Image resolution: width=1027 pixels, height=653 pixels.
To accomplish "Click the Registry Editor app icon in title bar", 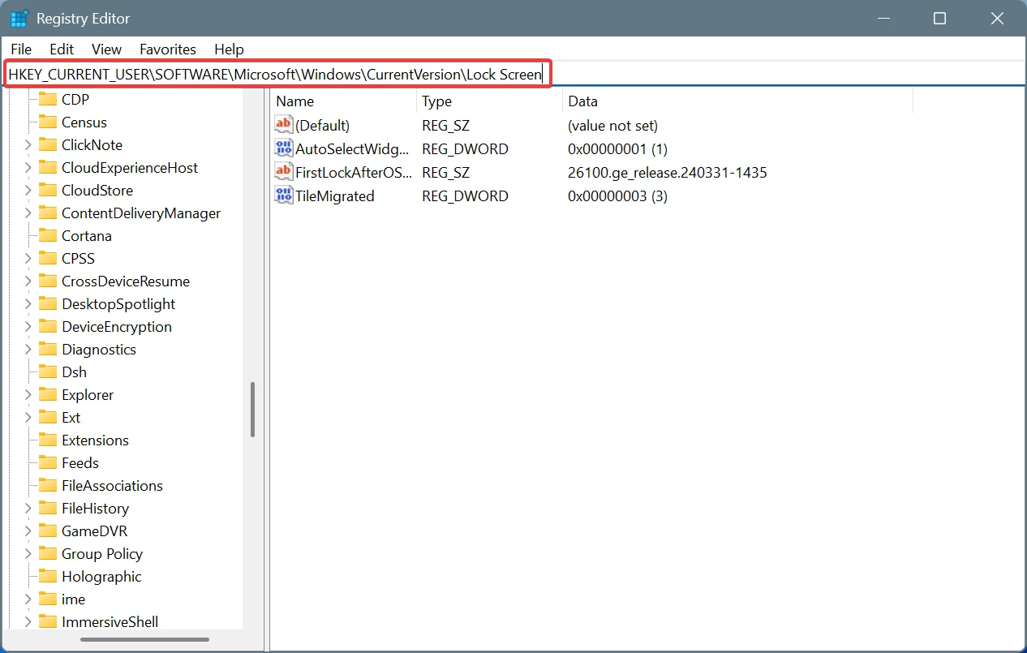I will (x=19, y=18).
